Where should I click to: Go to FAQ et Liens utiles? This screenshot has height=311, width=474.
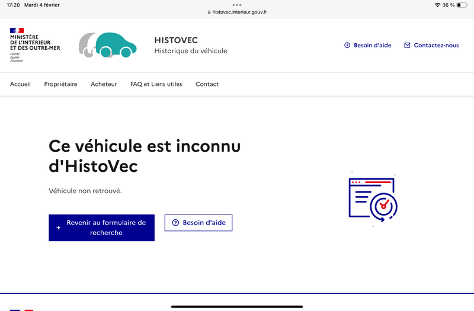click(156, 84)
